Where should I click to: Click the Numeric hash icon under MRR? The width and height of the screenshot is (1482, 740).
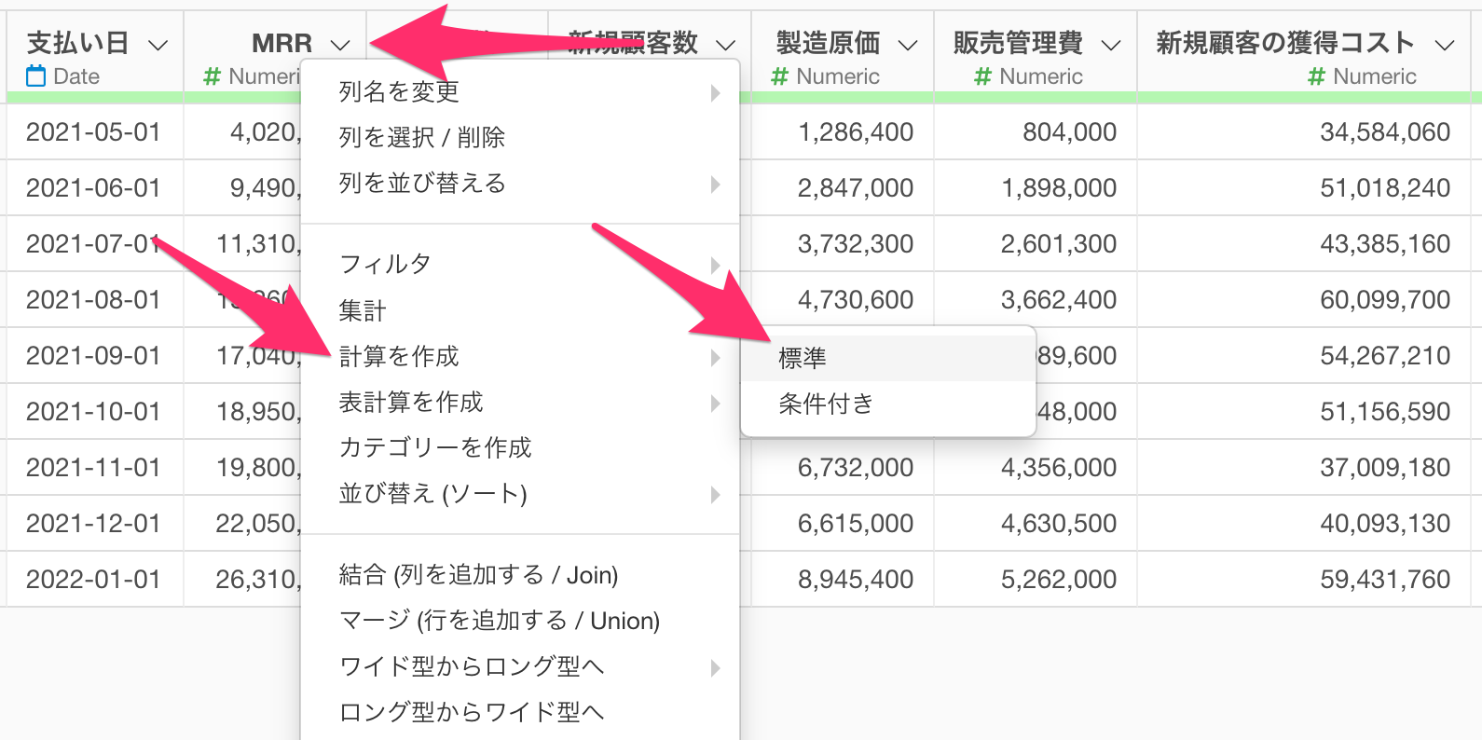coord(213,76)
